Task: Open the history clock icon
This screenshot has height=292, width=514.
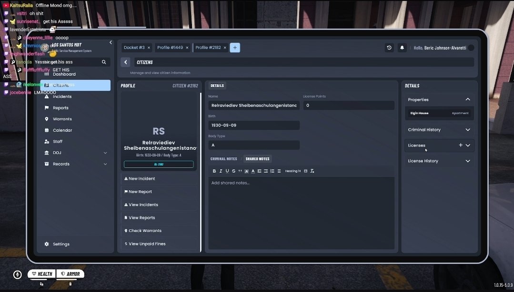Action: (389, 48)
